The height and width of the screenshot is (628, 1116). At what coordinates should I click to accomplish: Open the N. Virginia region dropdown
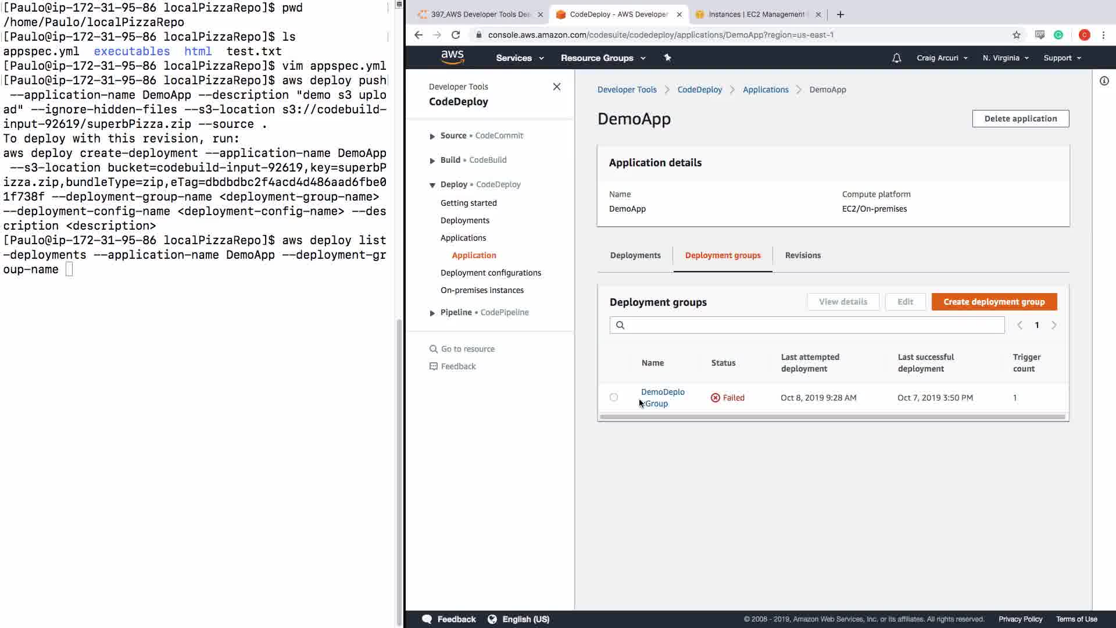pyautogui.click(x=1005, y=58)
